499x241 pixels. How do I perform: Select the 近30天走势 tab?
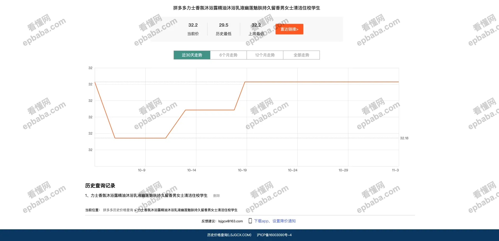[192, 55]
